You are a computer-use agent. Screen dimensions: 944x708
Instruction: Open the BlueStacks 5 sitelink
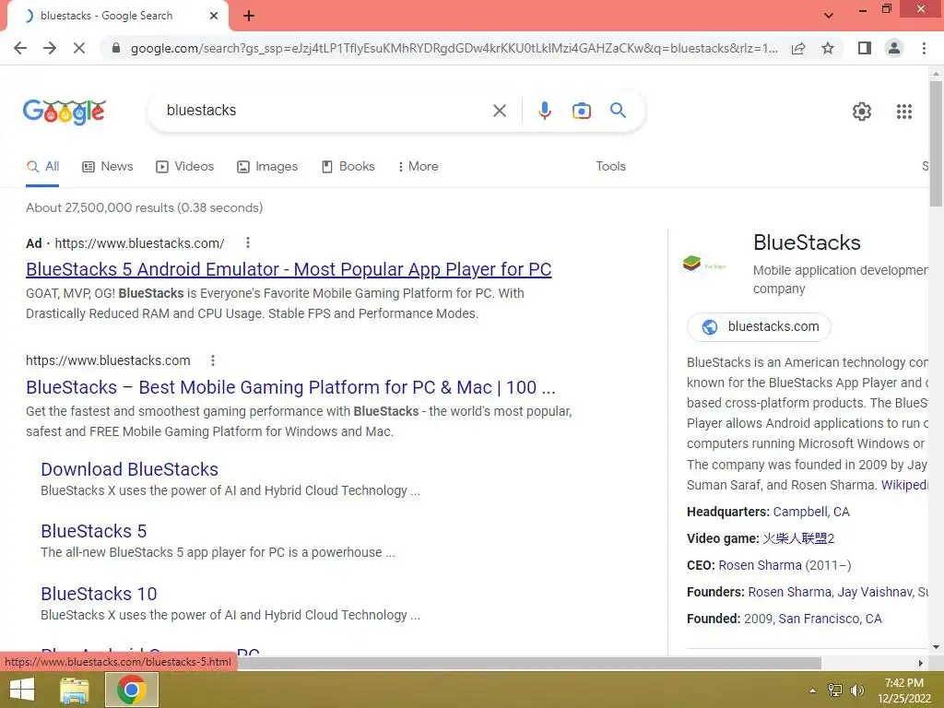(x=94, y=532)
